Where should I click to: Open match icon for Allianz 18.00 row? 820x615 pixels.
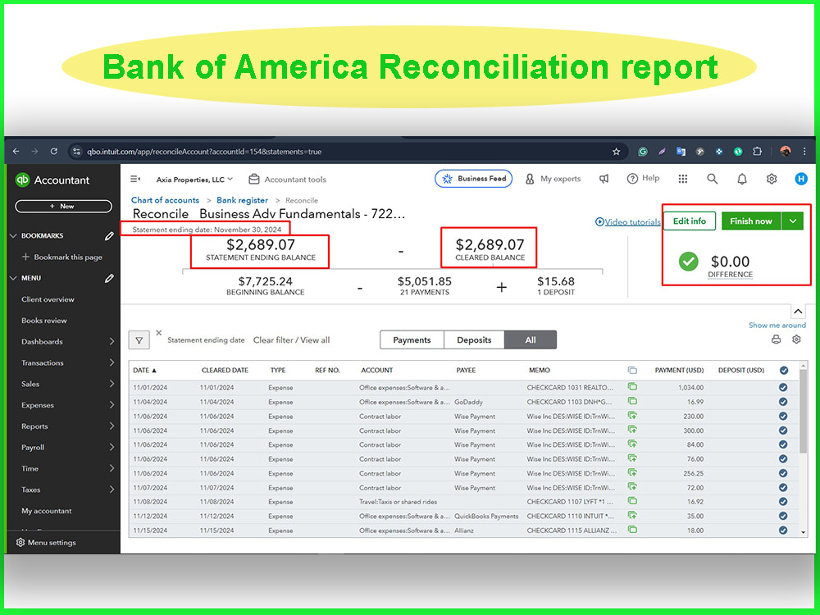(x=632, y=530)
